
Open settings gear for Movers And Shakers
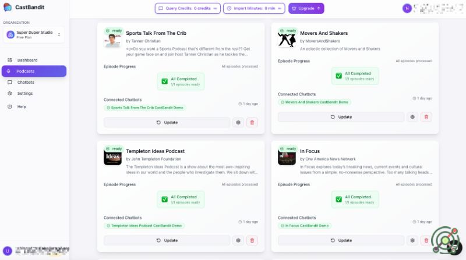pos(412,117)
